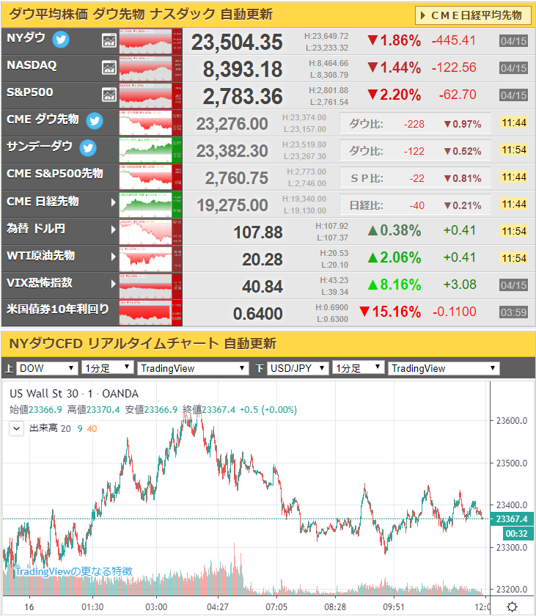Click the S&P500 row label
The height and width of the screenshot is (616, 536).
click(30, 92)
